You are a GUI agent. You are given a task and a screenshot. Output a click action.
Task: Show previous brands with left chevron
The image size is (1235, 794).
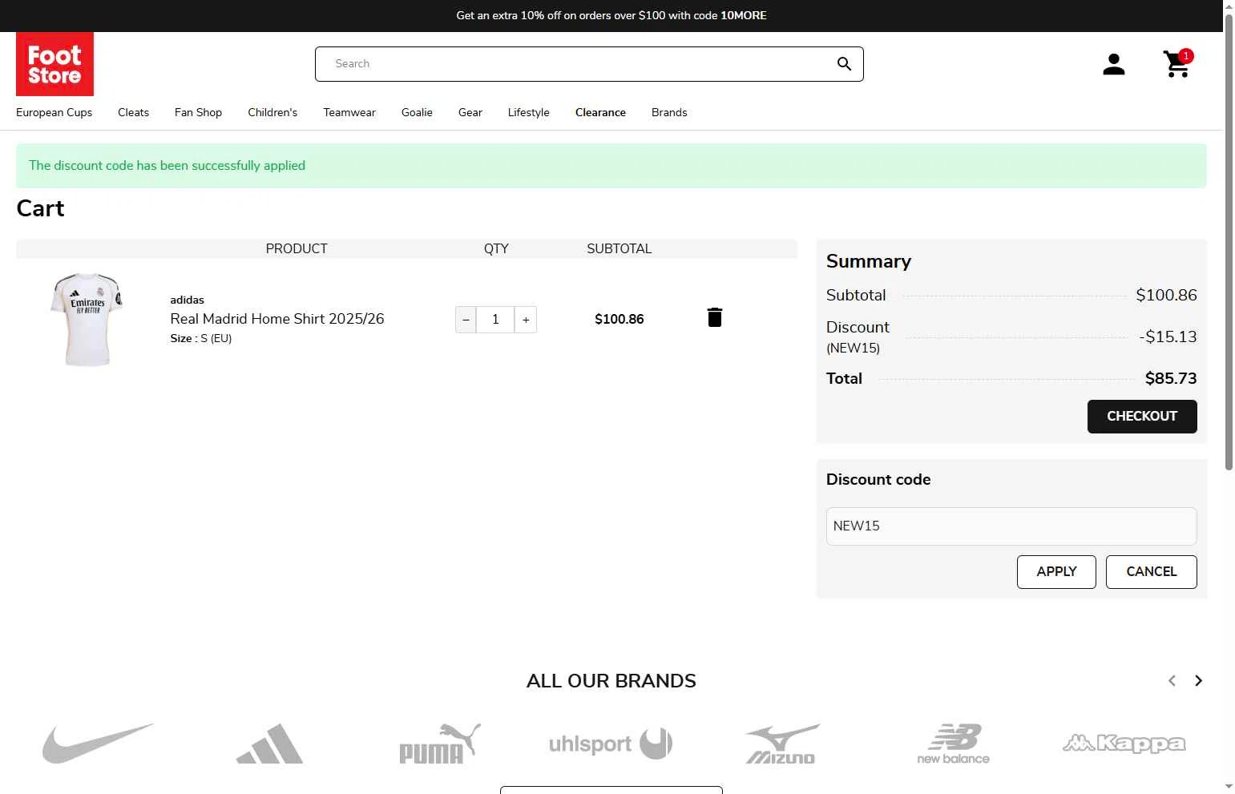coord(1172,680)
